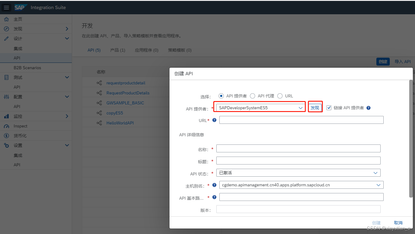
Task: Open the RequestProductDetails API link
Action: coord(128,93)
